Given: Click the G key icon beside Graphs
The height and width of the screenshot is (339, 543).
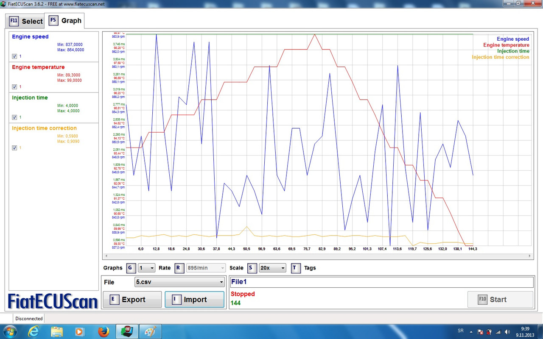Looking at the screenshot, I should click(x=132, y=268).
